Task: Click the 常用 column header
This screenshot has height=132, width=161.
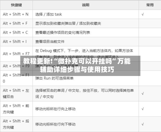Action: pos(150,5)
